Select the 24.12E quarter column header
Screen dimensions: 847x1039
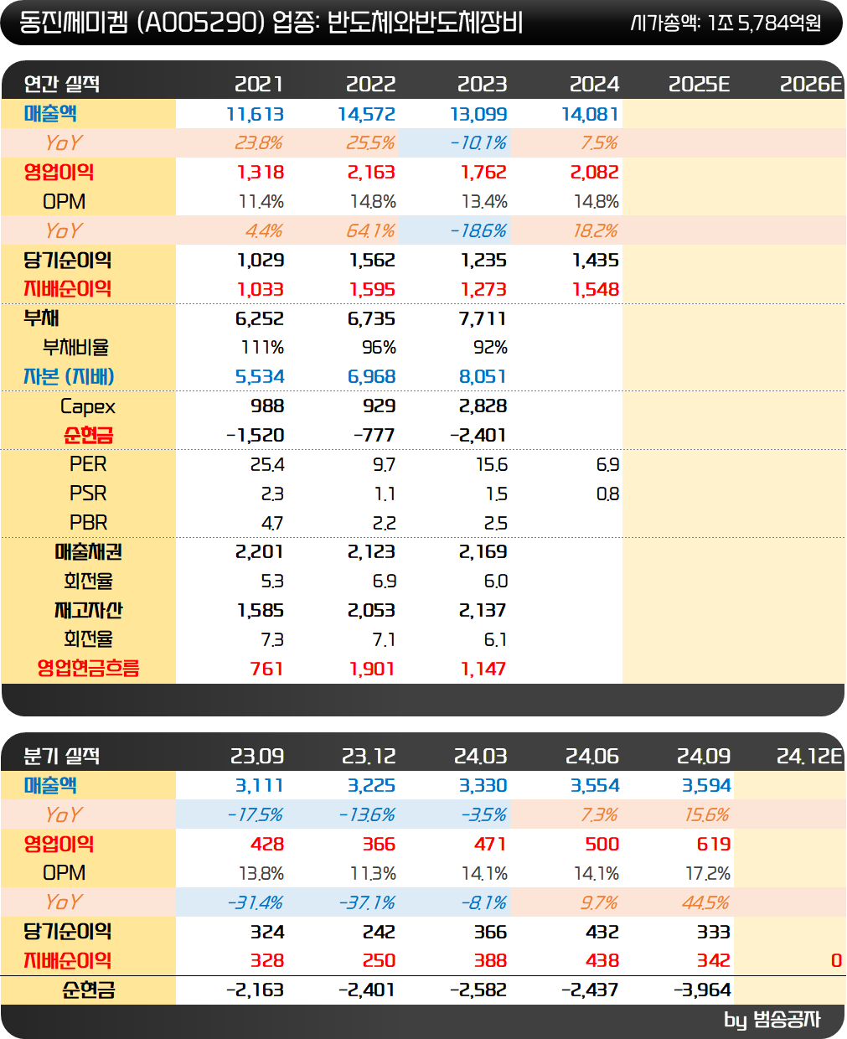coord(809,756)
